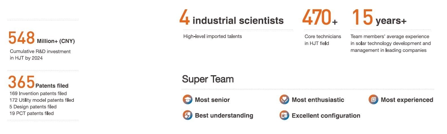This screenshot has width=447, height=134.
Task: Click the orange 548 figure
Action: click(21, 38)
